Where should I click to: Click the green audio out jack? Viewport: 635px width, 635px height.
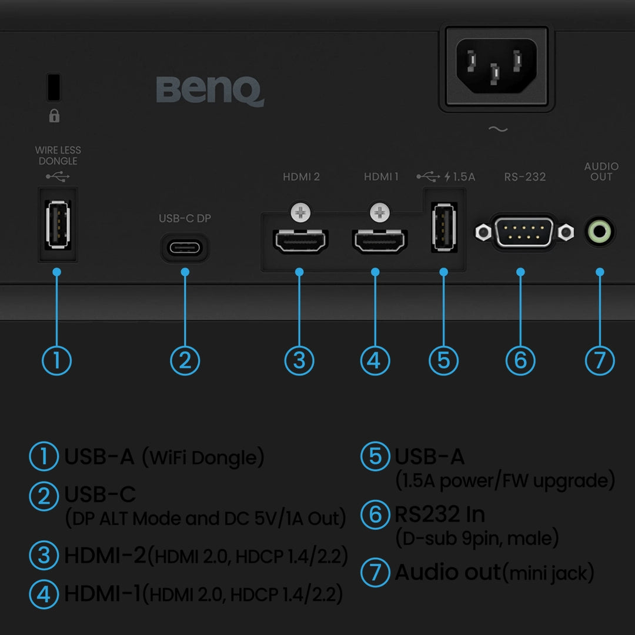[600, 232]
